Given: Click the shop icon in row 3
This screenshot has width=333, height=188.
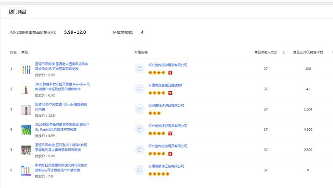Looking at the screenshot, I should click(140, 109).
